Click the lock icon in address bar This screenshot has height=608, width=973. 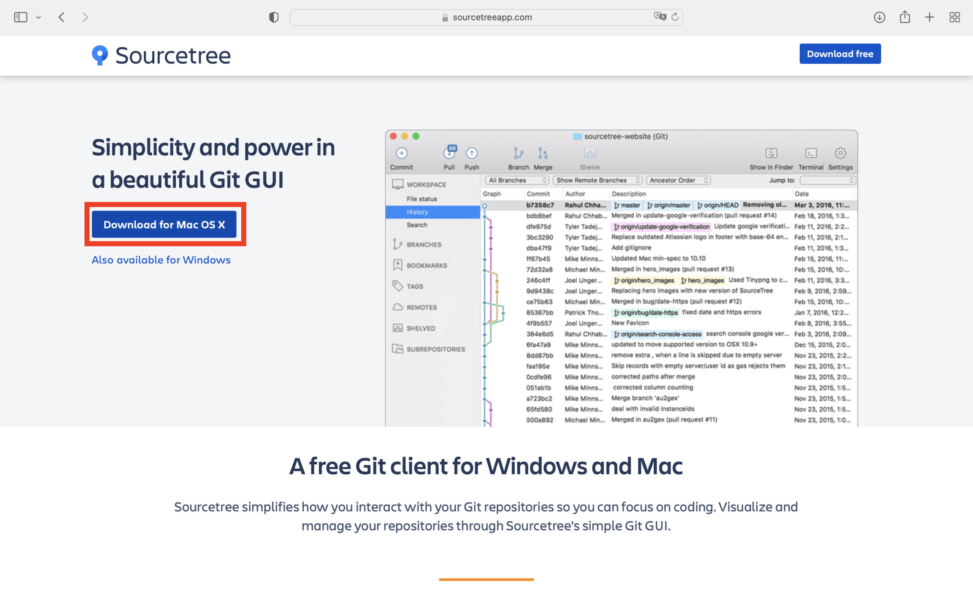click(x=445, y=18)
